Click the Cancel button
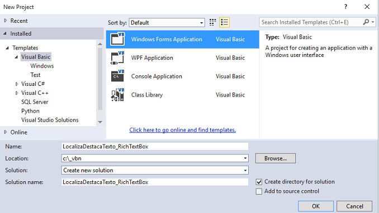This screenshot has width=379, height=213. tap(354, 206)
